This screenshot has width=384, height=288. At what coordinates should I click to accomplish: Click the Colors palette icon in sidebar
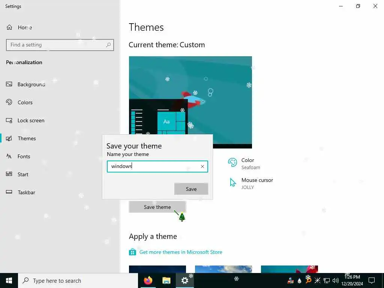pyautogui.click(x=9, y=102)
